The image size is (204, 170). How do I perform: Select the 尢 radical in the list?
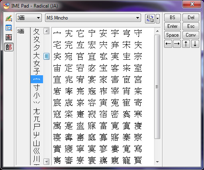[37, 111]
